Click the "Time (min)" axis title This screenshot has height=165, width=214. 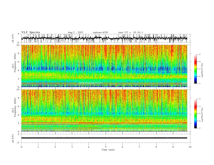[x=108, y=150]
